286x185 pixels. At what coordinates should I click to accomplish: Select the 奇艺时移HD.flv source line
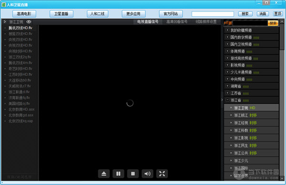coord(20,69)
